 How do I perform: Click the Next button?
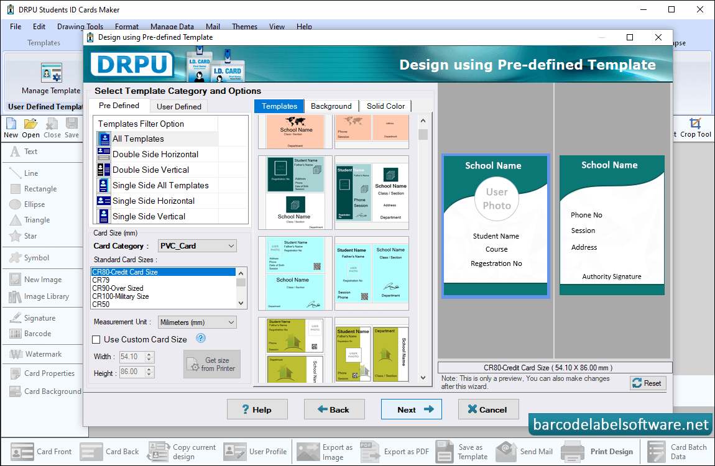pyautogui.click(x=412, y=409)
